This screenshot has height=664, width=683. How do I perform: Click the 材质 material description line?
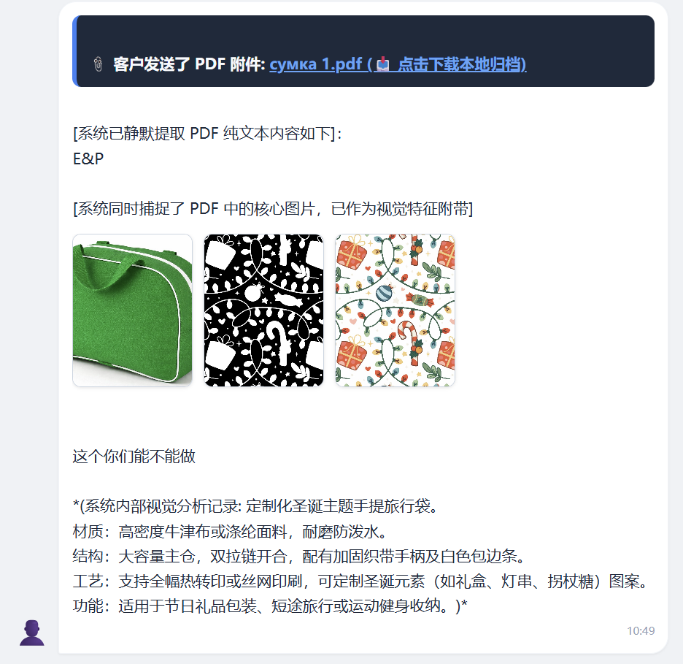230,532
